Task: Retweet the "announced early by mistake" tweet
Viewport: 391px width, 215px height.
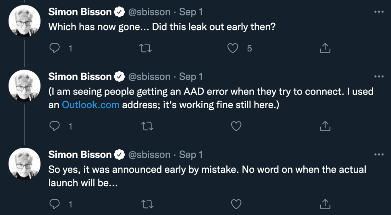Action: pyautogui.click(x=146, y=204)
